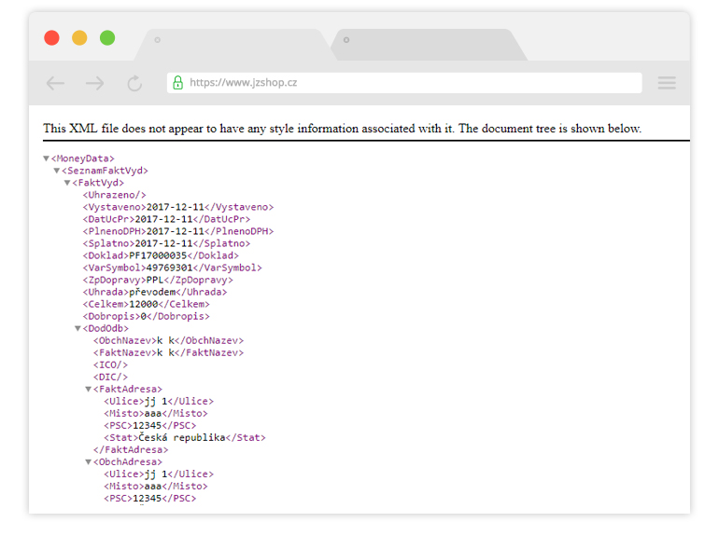719x536 pixels.
Task: Click the green maximize window button
Action: [x=107, y=37]
